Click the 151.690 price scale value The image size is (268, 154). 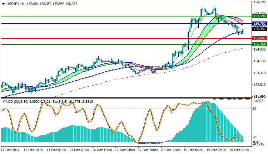tap(260, 97)
